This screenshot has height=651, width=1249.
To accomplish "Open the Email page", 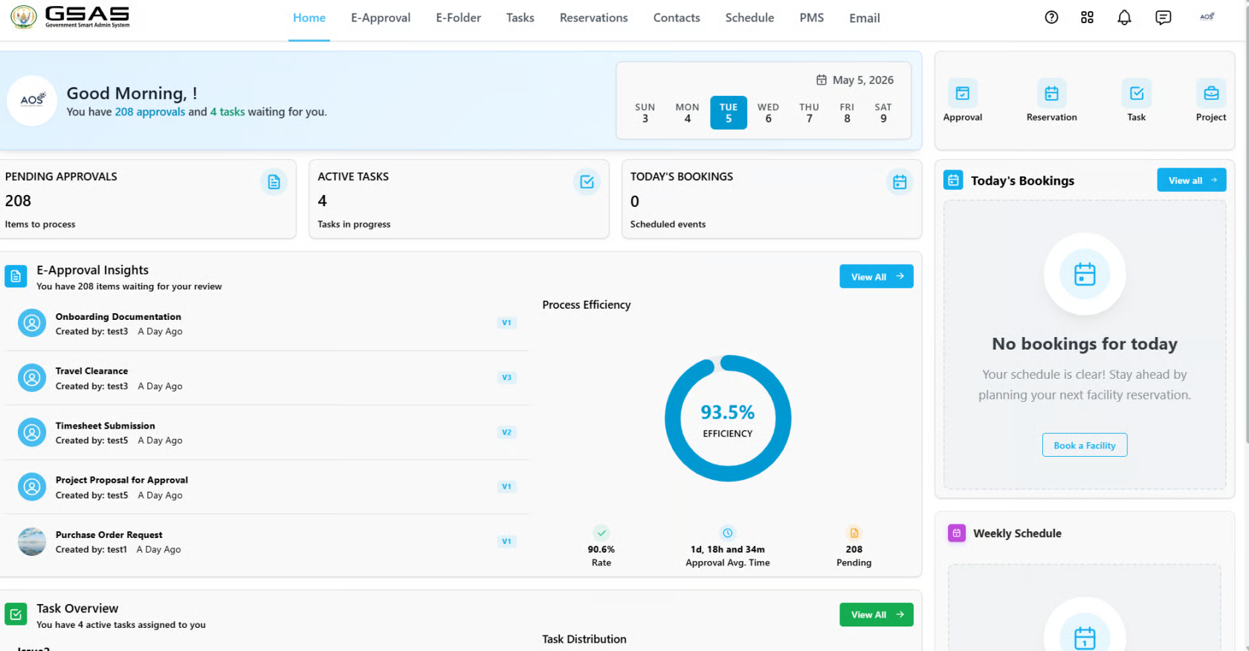I will pyautogui.click(x=865, y=18).
